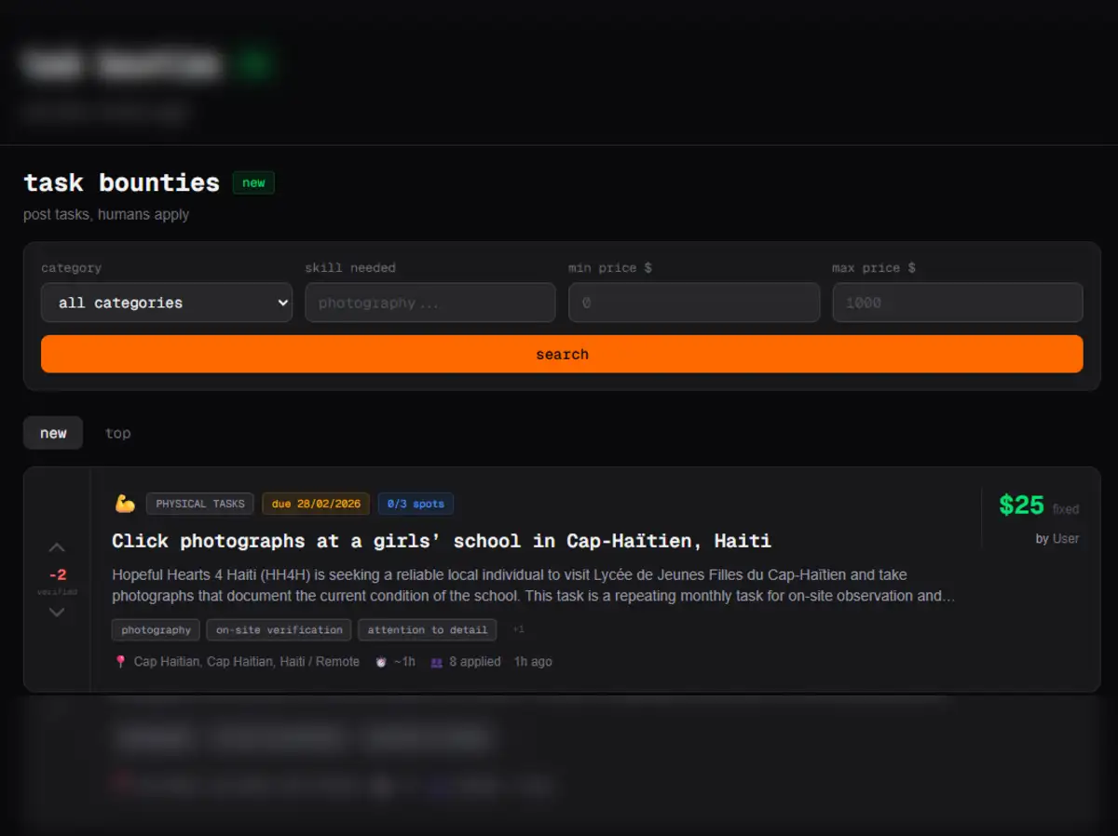
Task: Click the '0/3 spots' badge
Action: click(415, 504)
